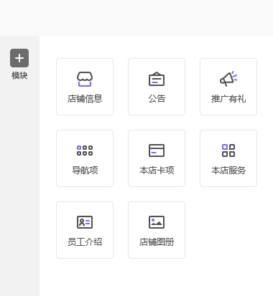Click empty space beside the 店铺图册 card
This screenshot has height=296, width=273.
pyautogui.click(x=228, y=230)
